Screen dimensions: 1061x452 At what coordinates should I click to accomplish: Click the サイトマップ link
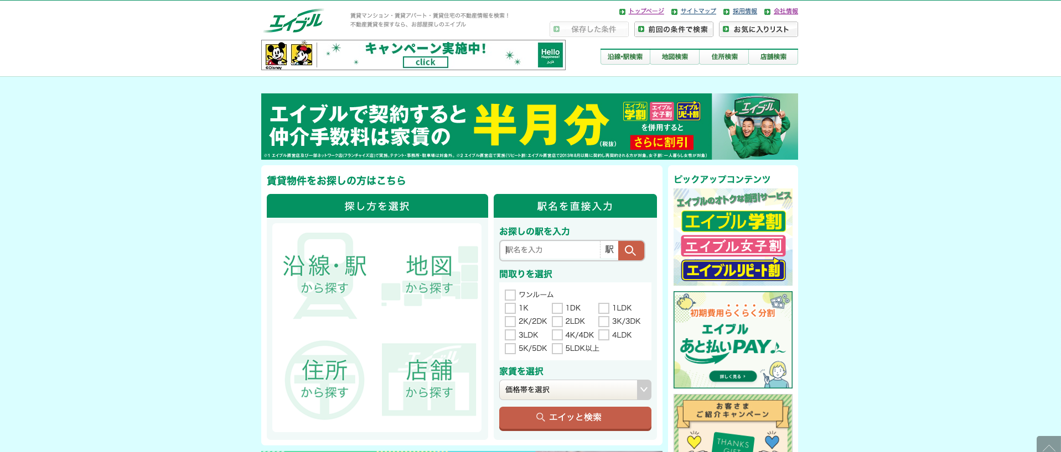(698, 11)
